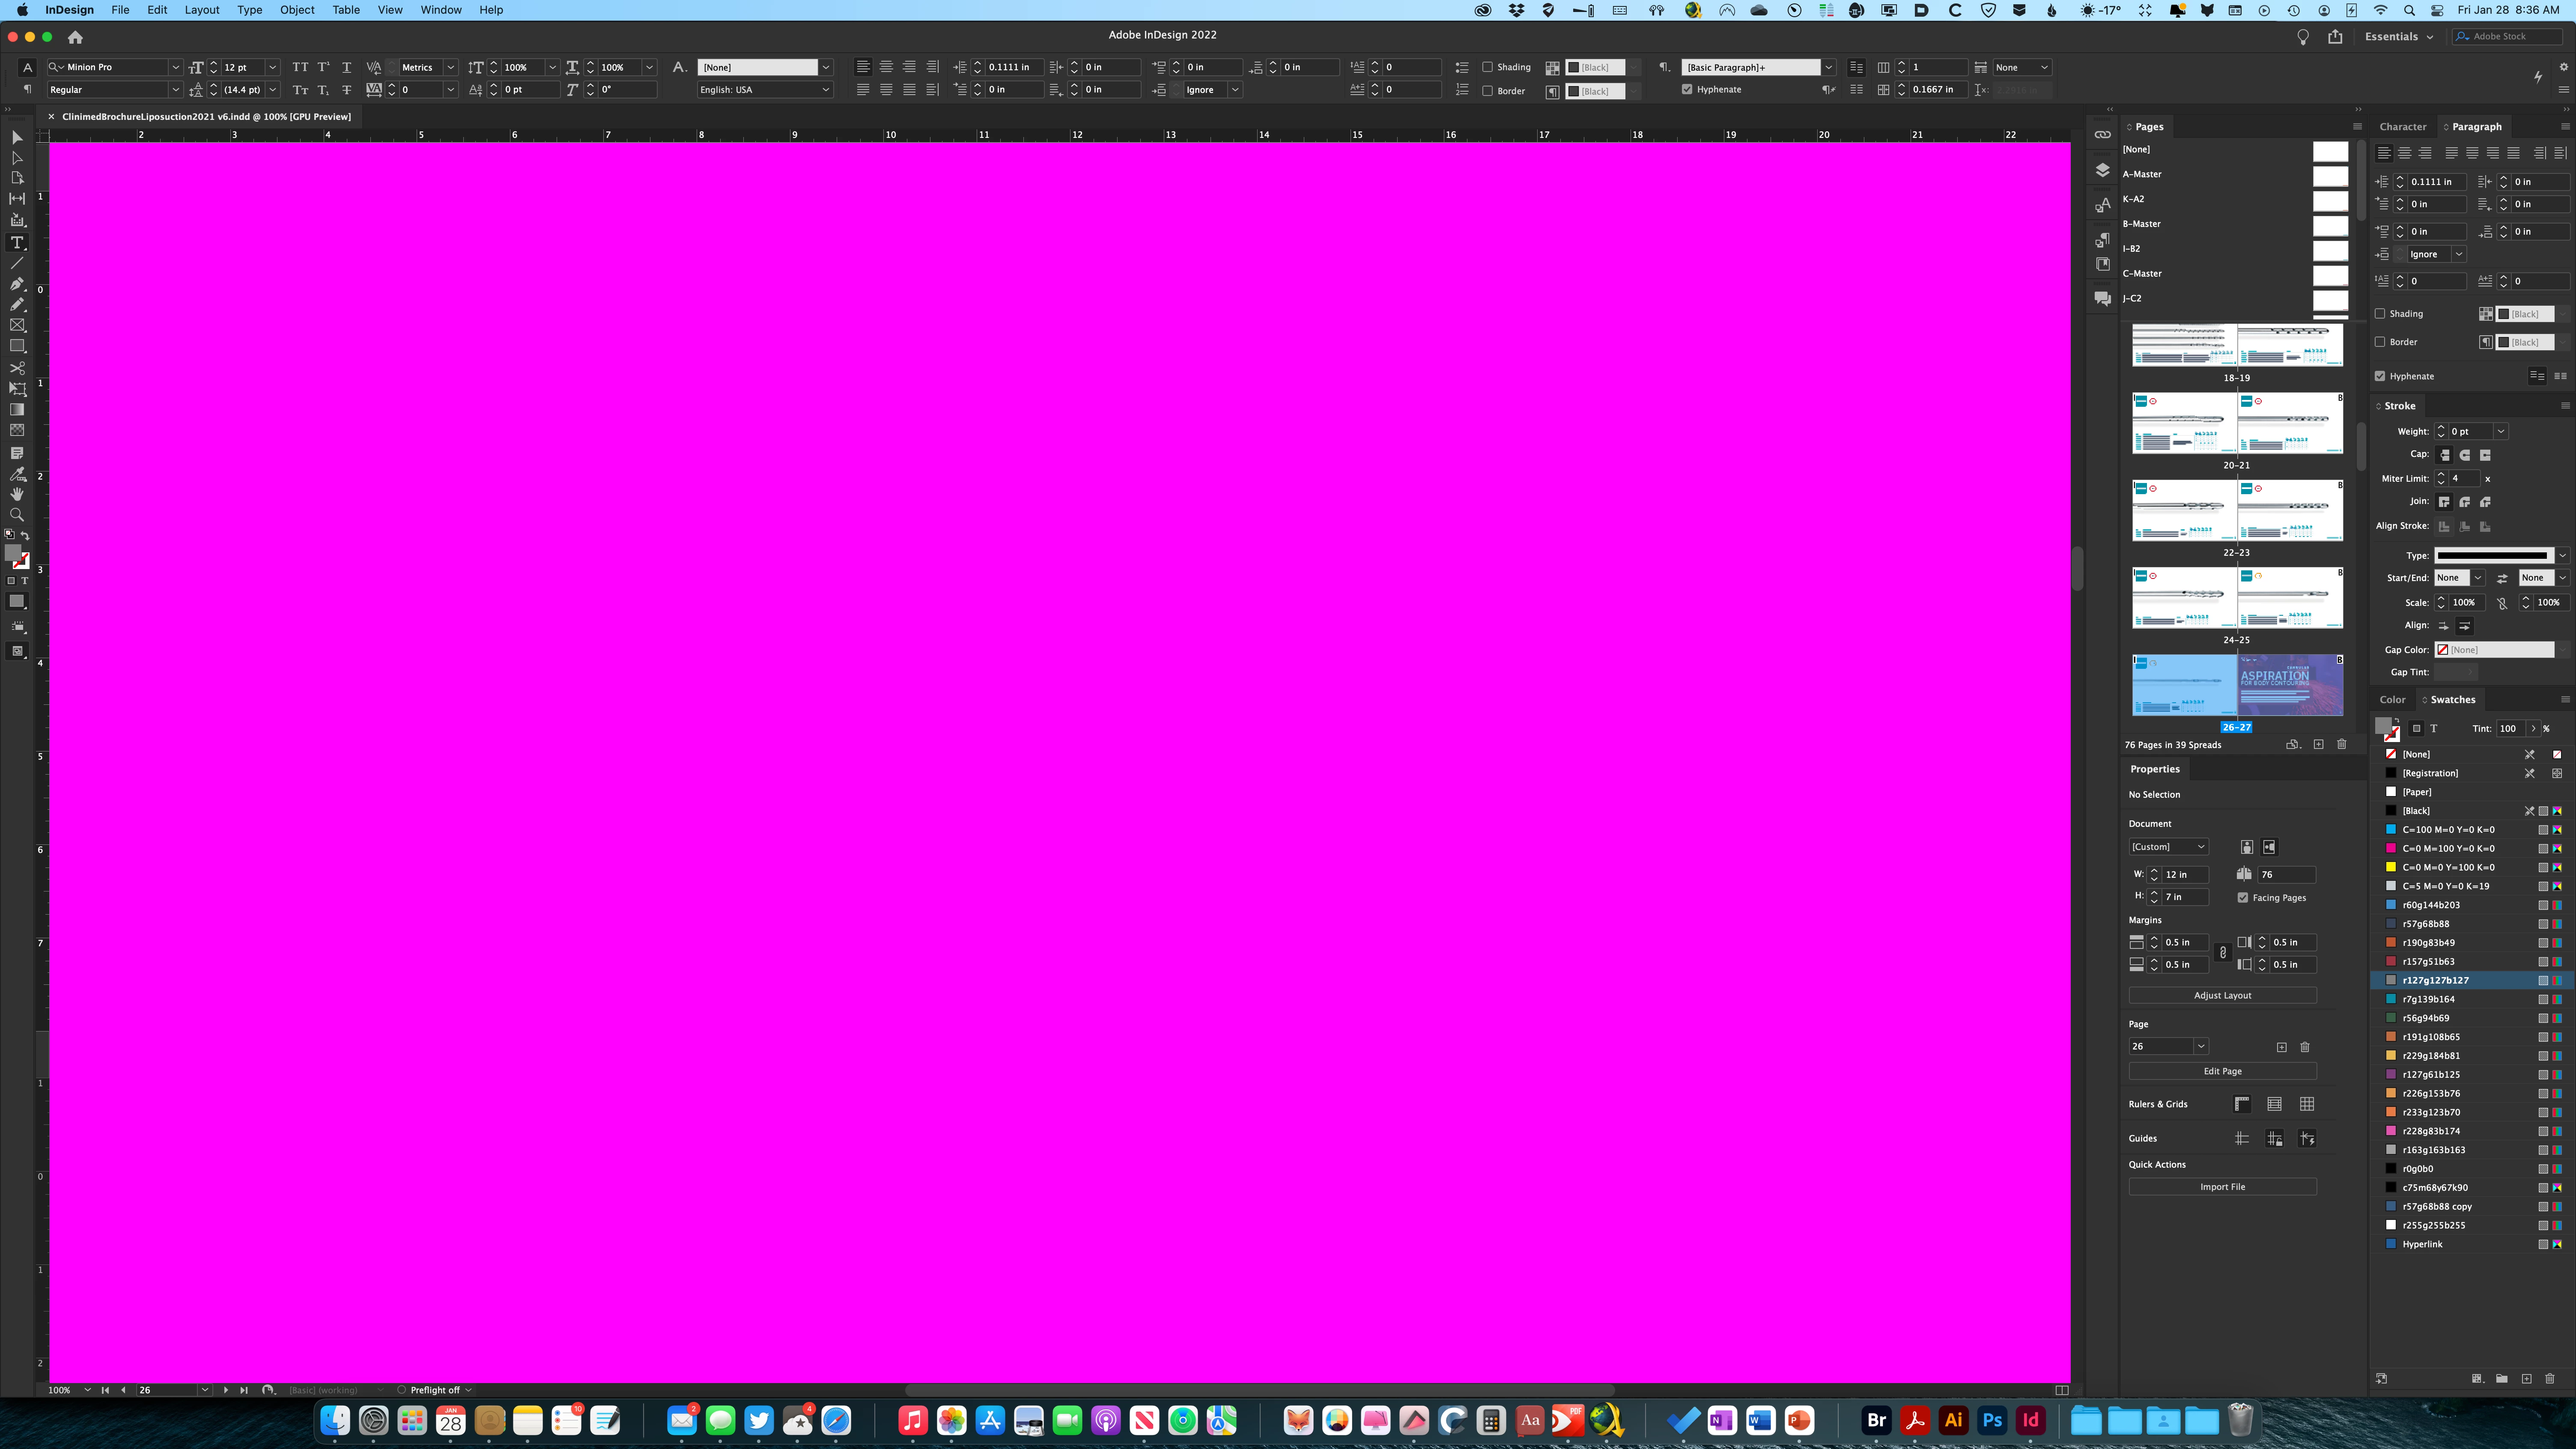Open the stroke Weight dropdown
Screen dimensions: 2576x1449
click(x=2500, y=432)
